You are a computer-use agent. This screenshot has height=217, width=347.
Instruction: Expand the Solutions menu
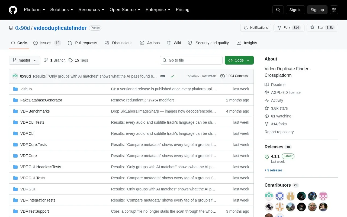62,10
